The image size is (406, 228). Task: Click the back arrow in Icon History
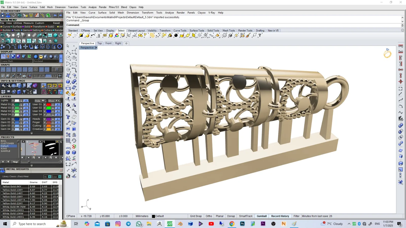(55, 15)
